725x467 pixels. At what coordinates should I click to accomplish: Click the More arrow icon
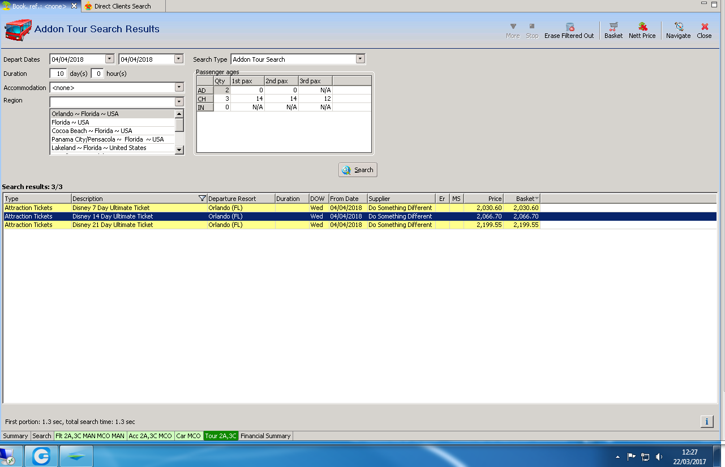pyautogui.click(x=513, y=26)
